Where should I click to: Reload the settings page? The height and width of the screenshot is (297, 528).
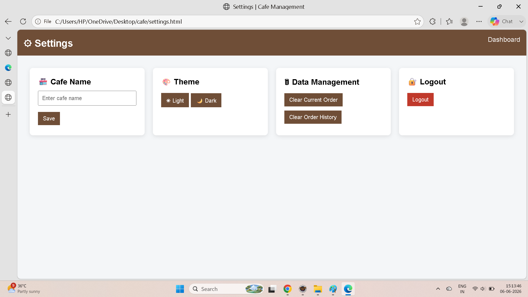tap(23, 21)
